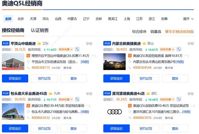This screenshot has width=199, height=134.
Task: Sort by 综合排序
Action: coord(139,31)
